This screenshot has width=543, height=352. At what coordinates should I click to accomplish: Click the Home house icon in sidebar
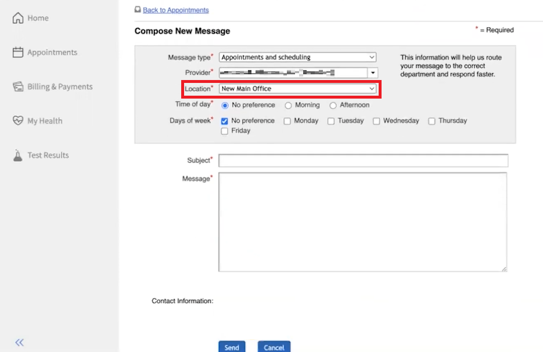tap(17, 17)
